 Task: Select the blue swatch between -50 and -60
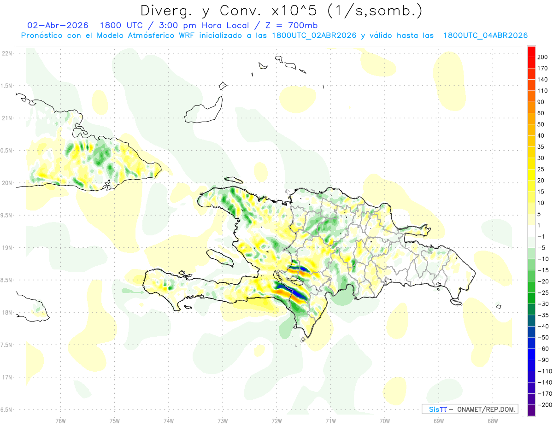coord(531,343)
